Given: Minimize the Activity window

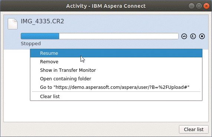Looking at the screenshot, I should tap(191, 6).
